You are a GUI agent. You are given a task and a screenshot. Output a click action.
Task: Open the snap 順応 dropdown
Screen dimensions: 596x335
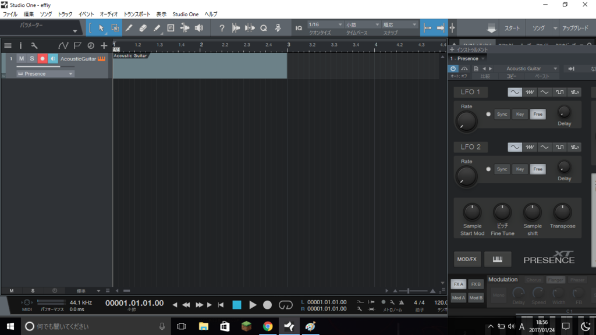[399, 24]
